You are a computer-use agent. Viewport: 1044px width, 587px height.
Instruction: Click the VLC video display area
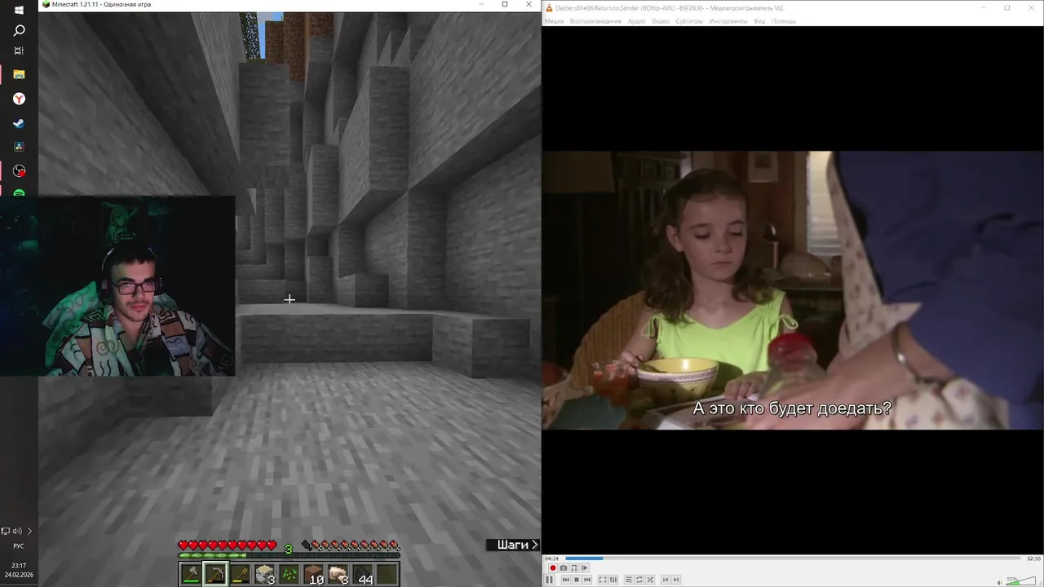tap(792, 290)
